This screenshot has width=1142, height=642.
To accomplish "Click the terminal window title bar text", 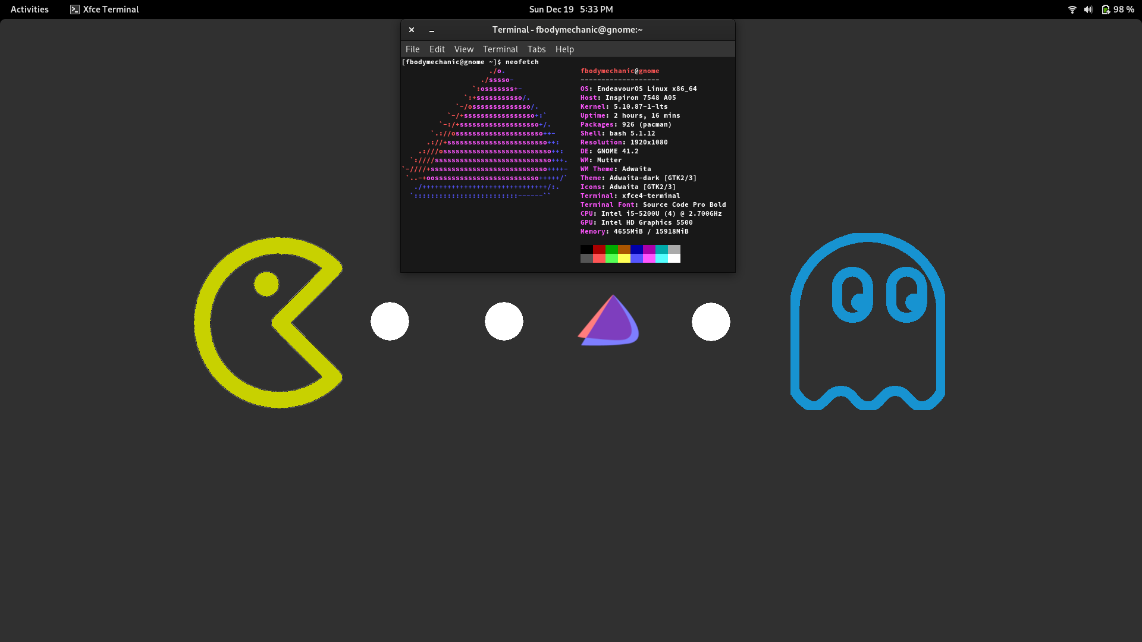I will pos(567,30).
